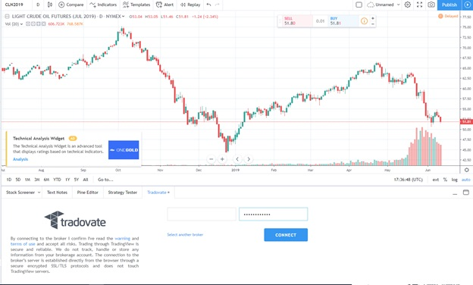Viewport: 473px width, 285px height.
Task: Click the undo arrow icon
Action: (x=208, y=5)
